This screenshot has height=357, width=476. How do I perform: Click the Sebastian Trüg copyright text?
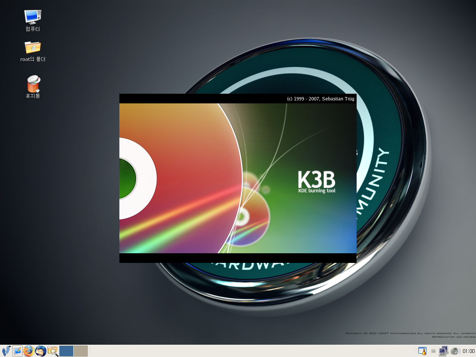321,99
